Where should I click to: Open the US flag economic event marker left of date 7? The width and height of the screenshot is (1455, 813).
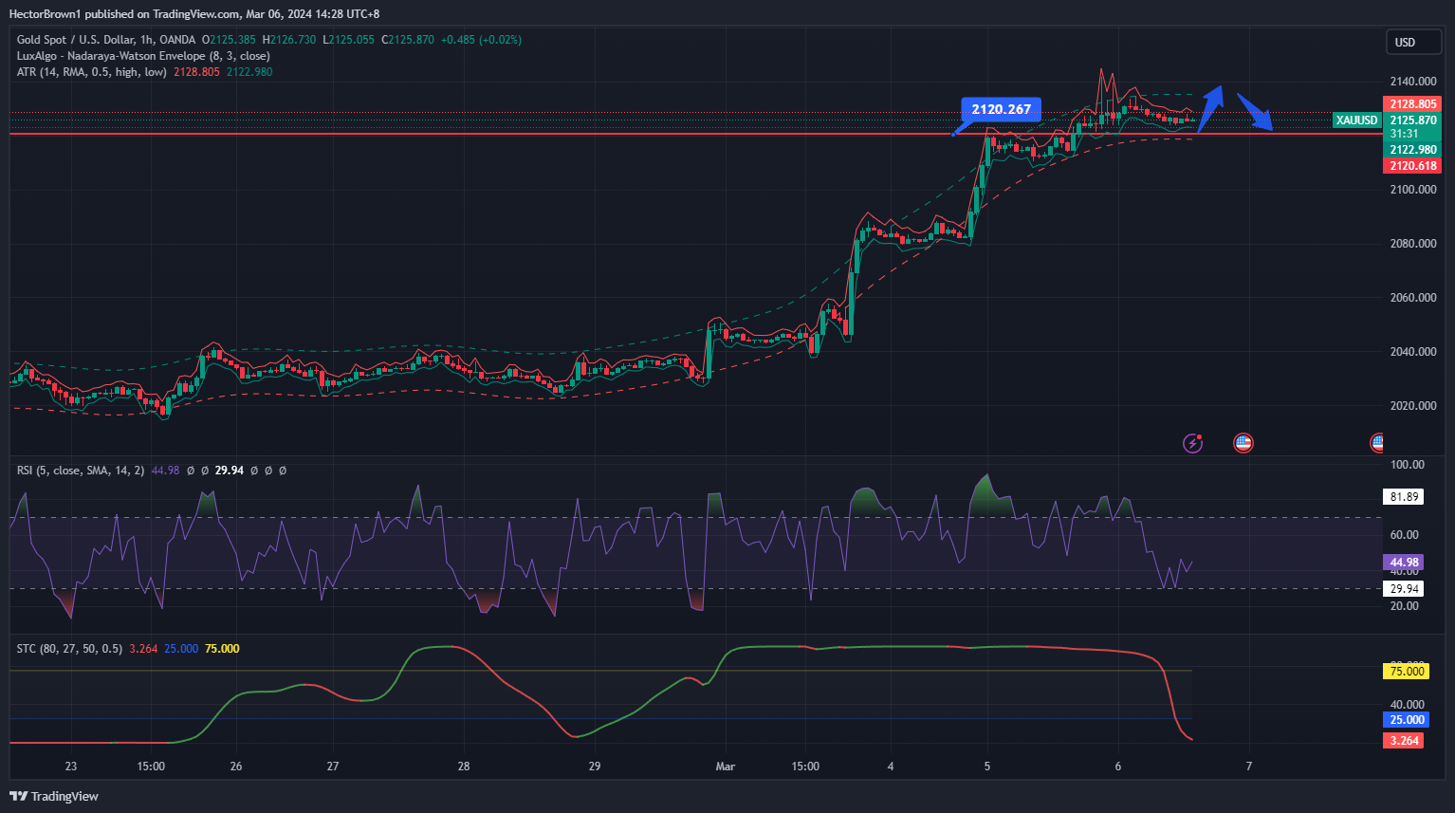pyautogui.click(x=1243, y=443)
